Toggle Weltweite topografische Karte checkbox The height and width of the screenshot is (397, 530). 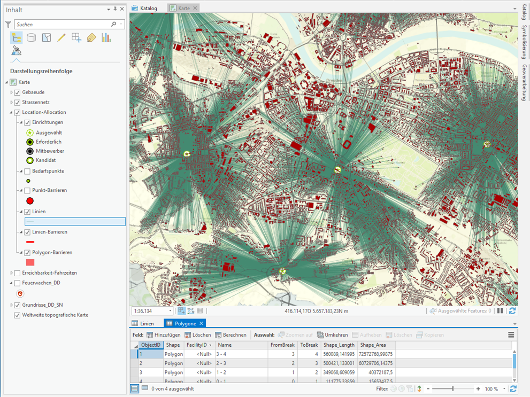click(x=17, y=315)
